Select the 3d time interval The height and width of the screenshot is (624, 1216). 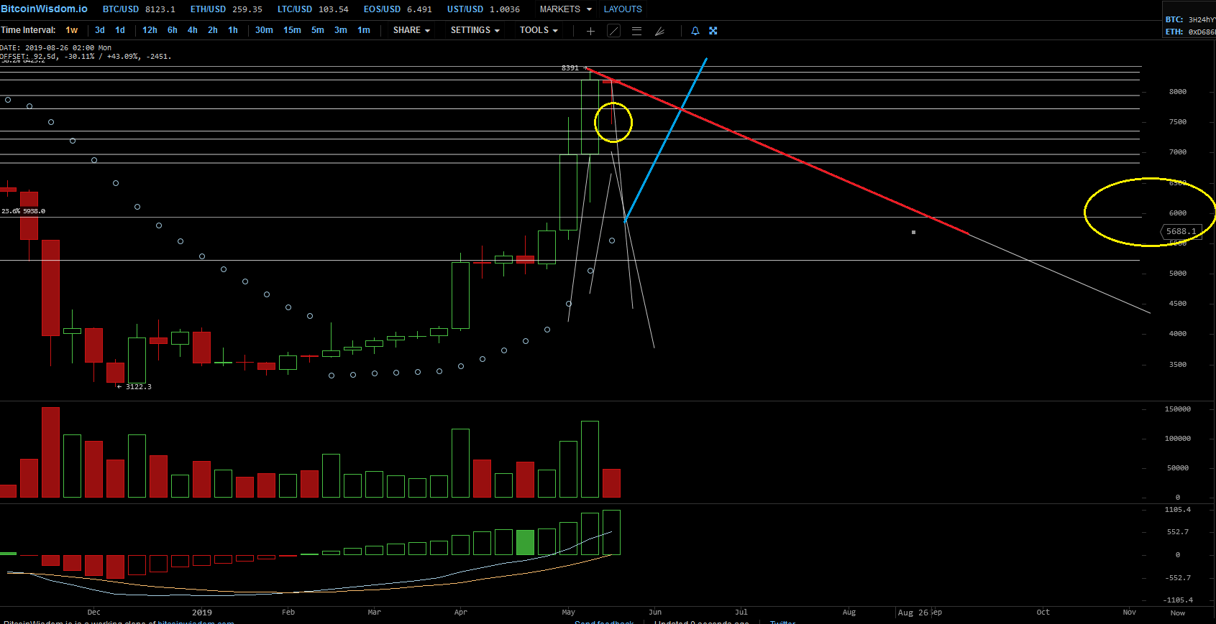pos(100,30)
